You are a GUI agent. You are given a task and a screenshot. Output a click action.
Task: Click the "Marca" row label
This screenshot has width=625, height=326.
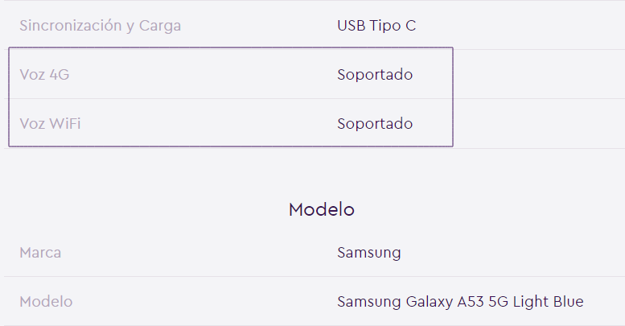click(40, 253)
